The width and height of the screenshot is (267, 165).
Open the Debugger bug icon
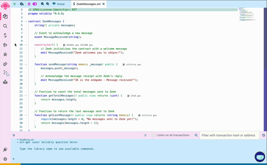5,54
